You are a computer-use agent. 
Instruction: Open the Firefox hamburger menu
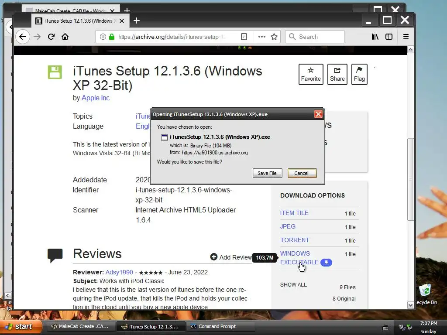point(406,37)
